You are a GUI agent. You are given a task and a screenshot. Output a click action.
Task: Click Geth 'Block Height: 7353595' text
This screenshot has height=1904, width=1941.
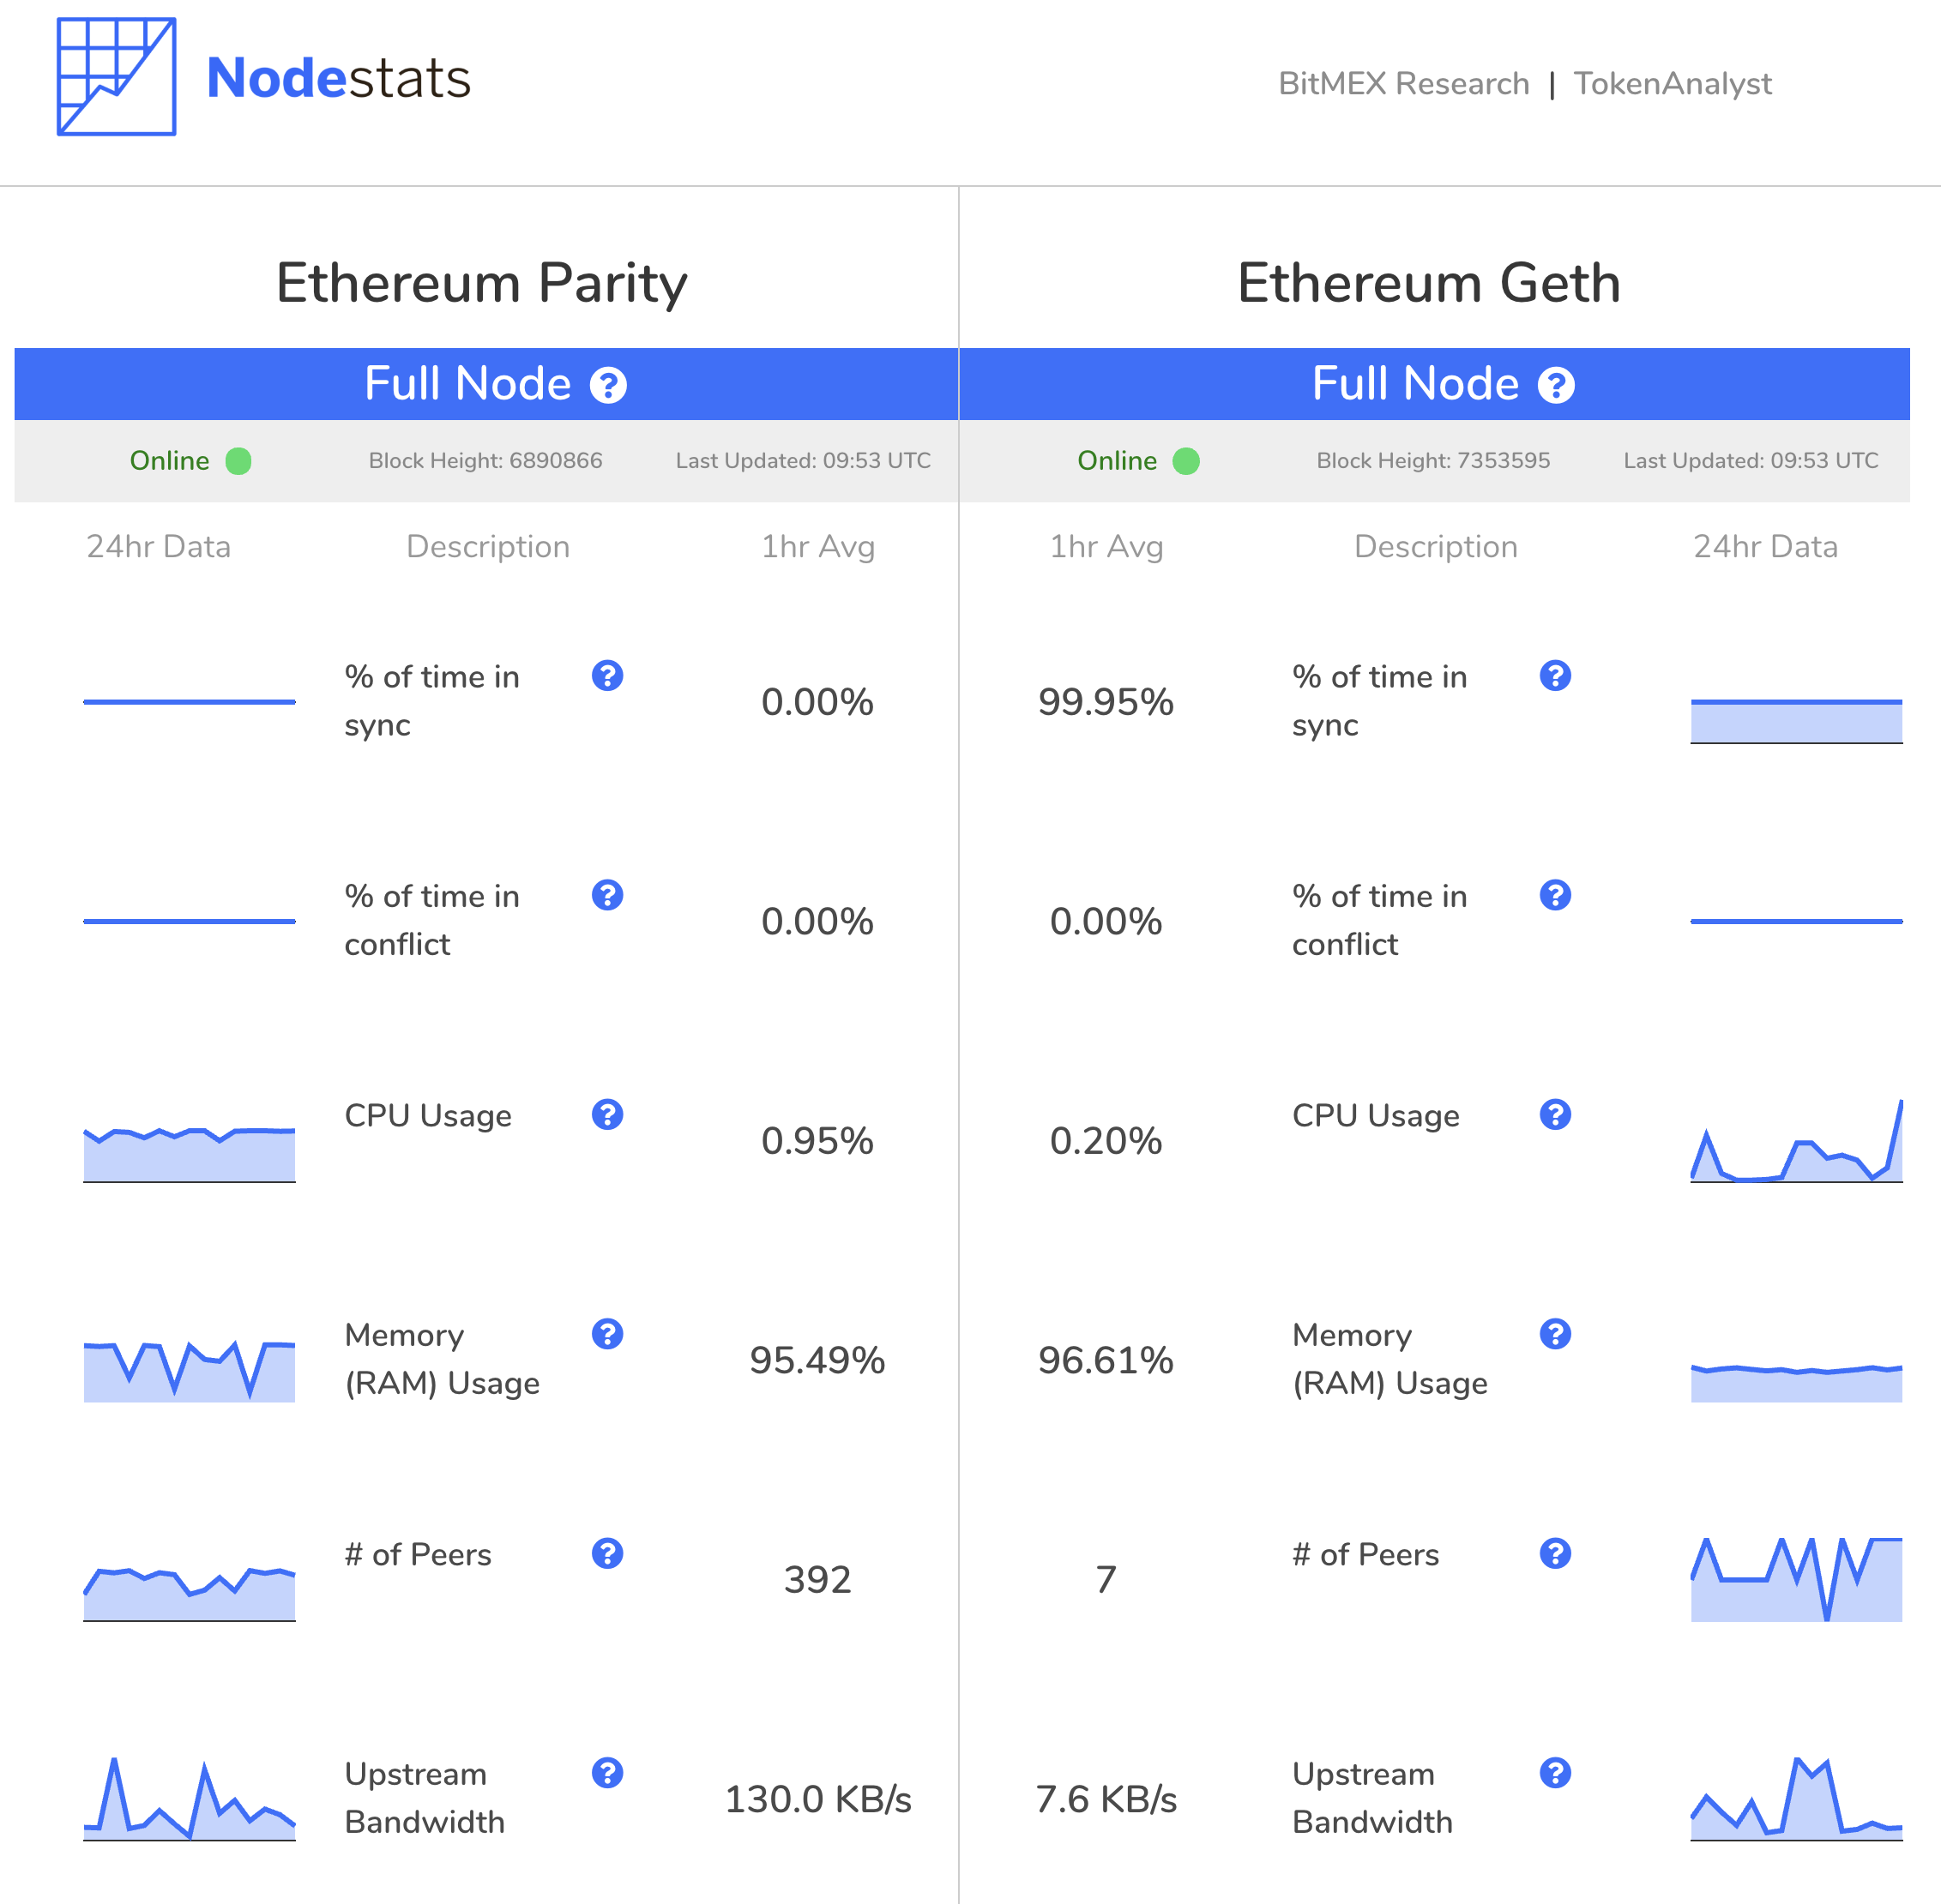(1432, 461)
